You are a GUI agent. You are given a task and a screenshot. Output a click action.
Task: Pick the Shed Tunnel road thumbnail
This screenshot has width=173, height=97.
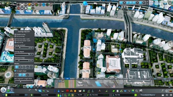pos(80,84)
